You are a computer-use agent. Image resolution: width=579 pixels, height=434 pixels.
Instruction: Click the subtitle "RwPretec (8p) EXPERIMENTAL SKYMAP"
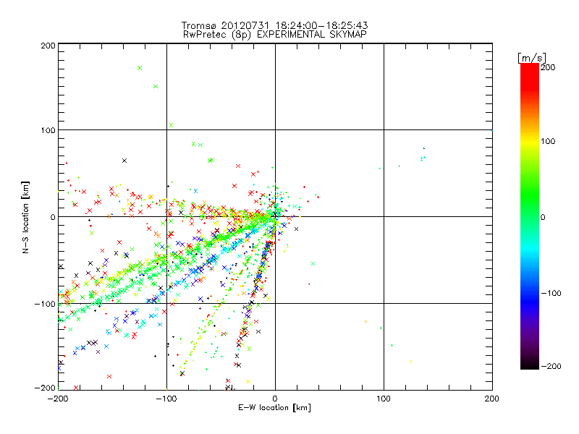274,34
